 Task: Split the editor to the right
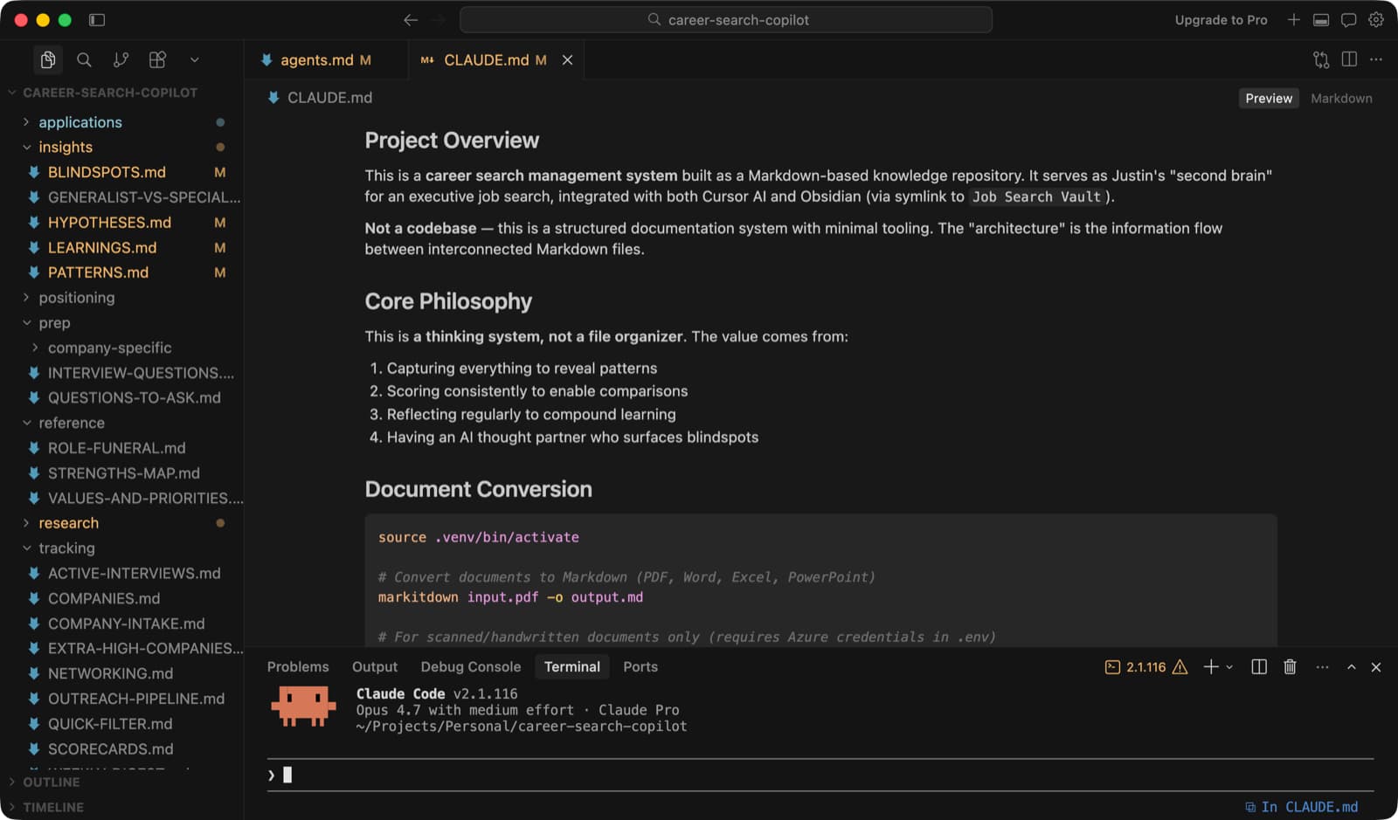1349,59
